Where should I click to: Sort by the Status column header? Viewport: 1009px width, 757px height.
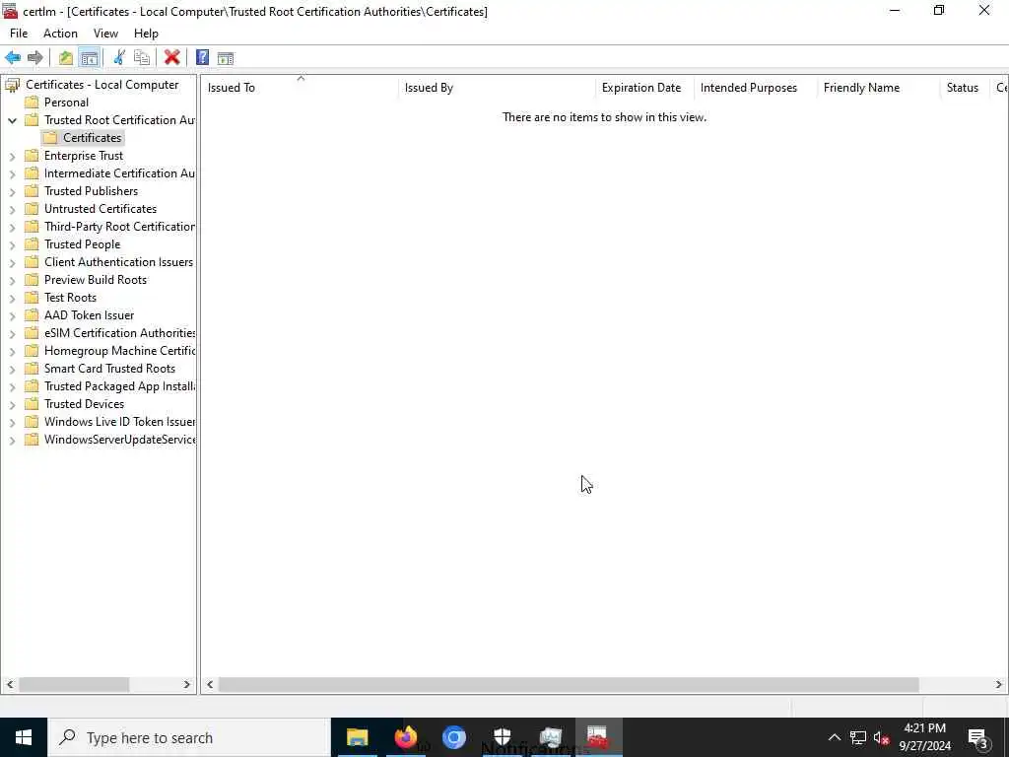(965, 88)
